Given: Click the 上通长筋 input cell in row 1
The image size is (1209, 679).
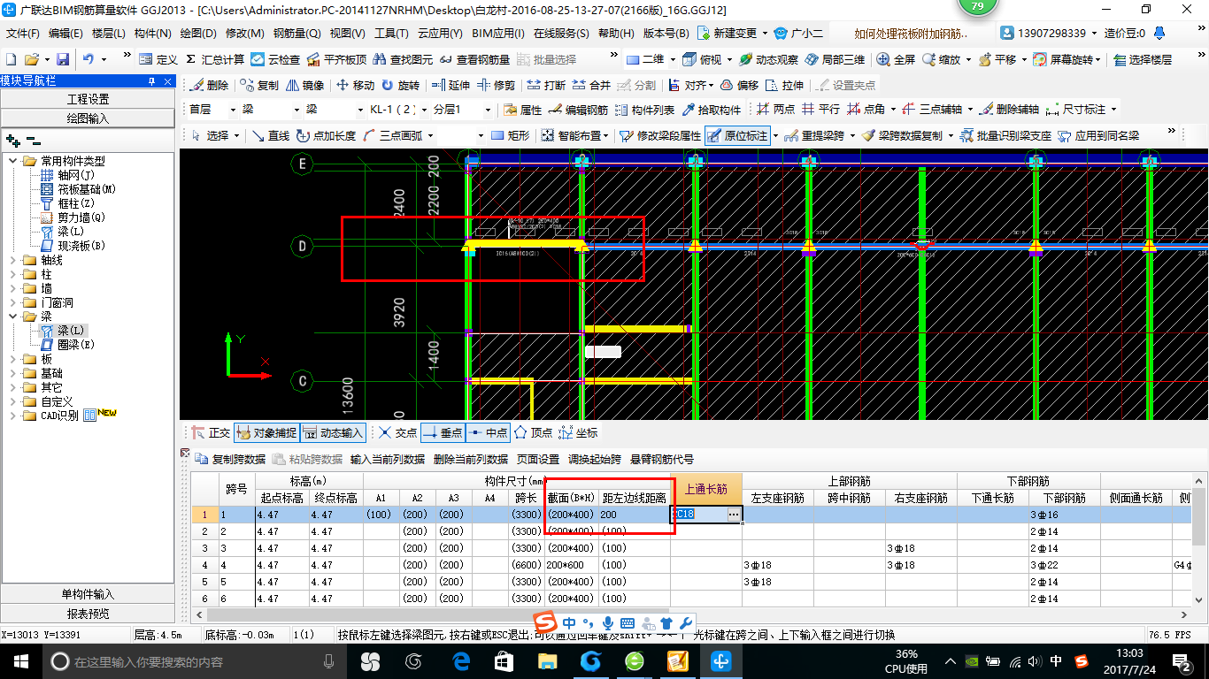Looking at the screenshot, I should tap(706, 514).
